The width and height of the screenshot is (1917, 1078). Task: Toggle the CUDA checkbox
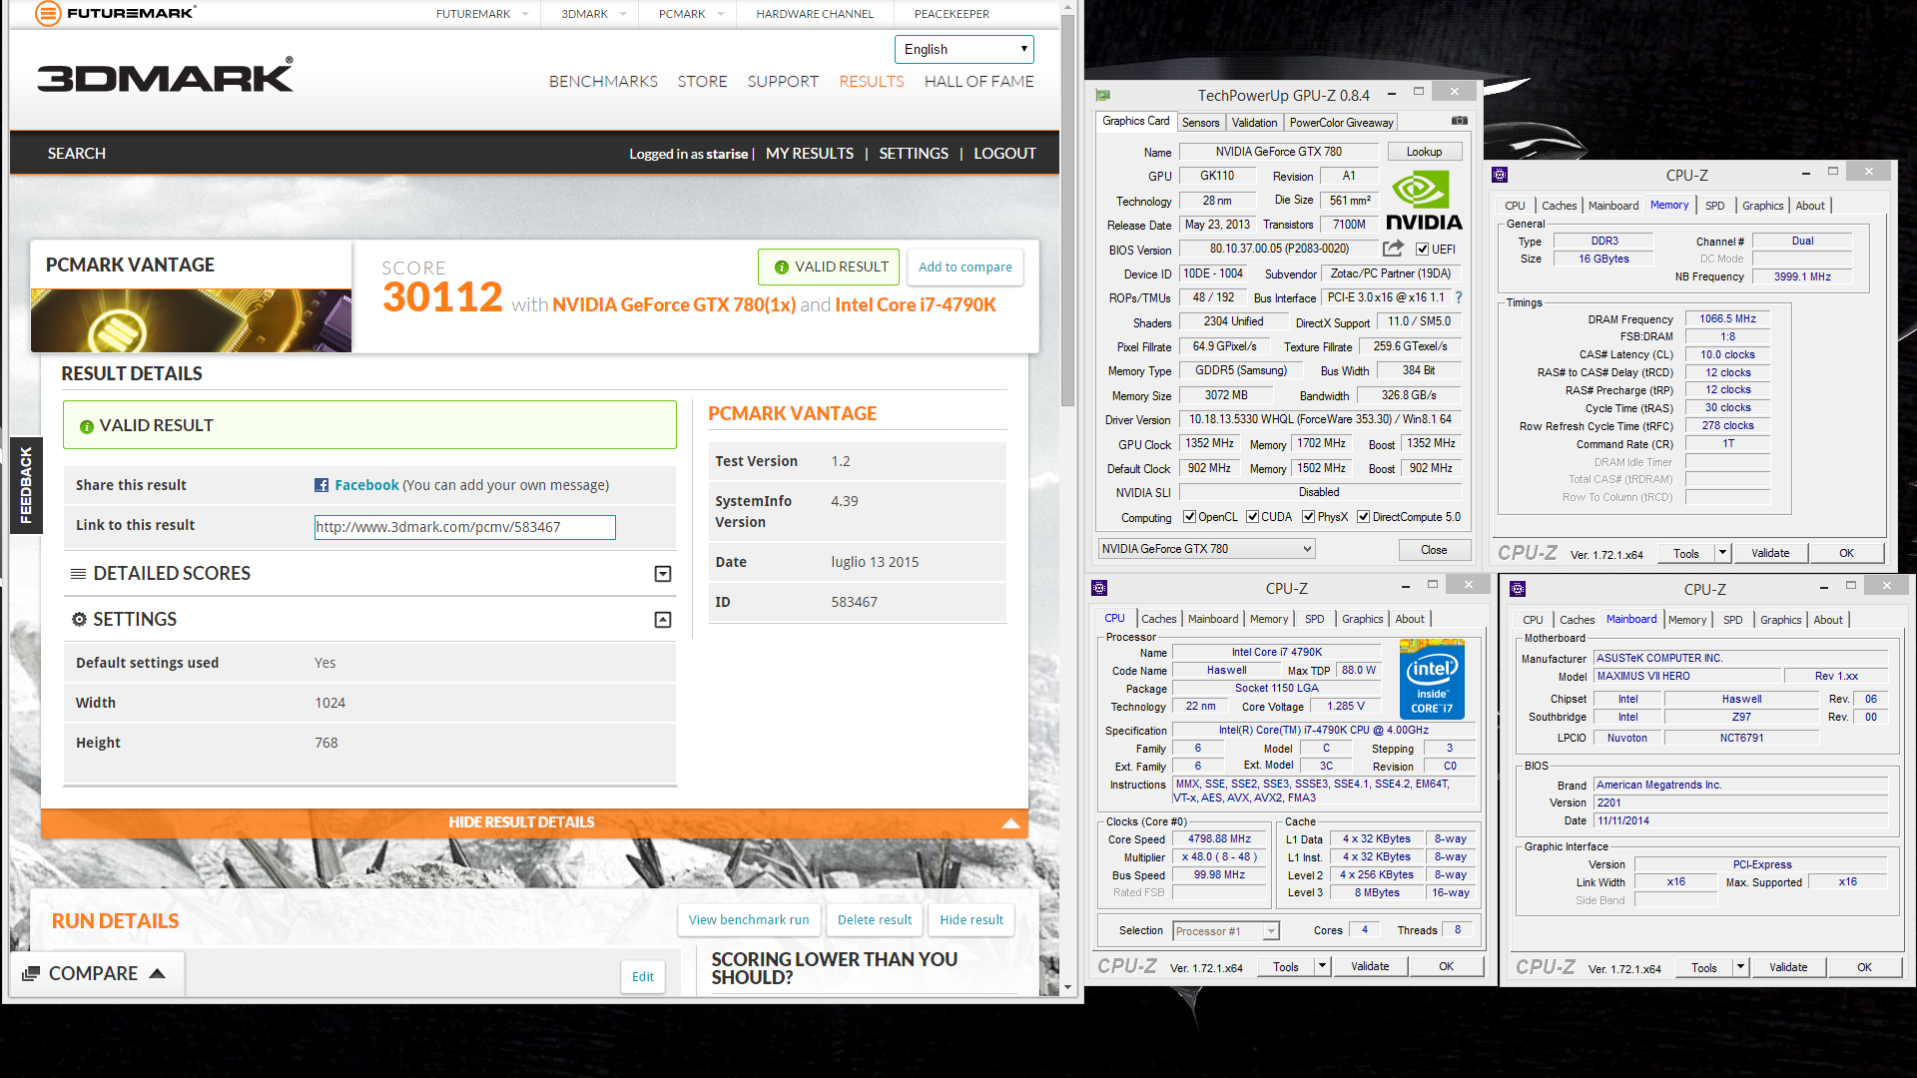(x=1252, y=517)
